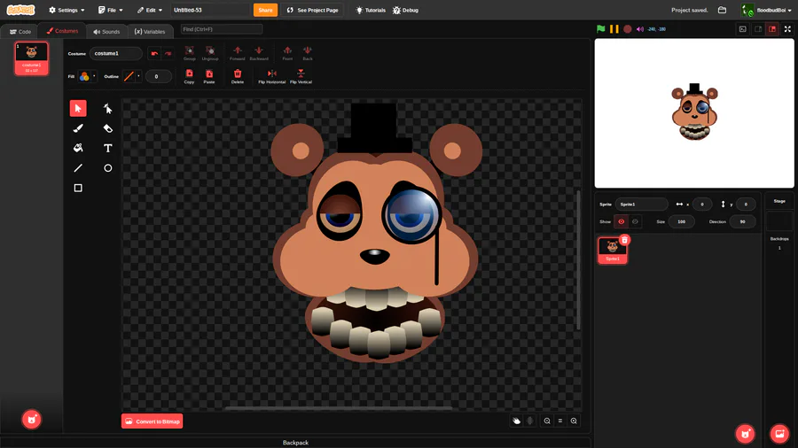Screen dimensions: 798x448
Task: Zoom out the paint canvas
Action: pyautogui.click(x=547, y=421)
